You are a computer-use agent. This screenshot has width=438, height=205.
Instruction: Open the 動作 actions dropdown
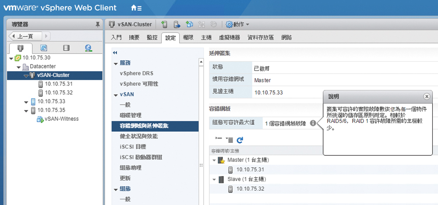point(237,24)
